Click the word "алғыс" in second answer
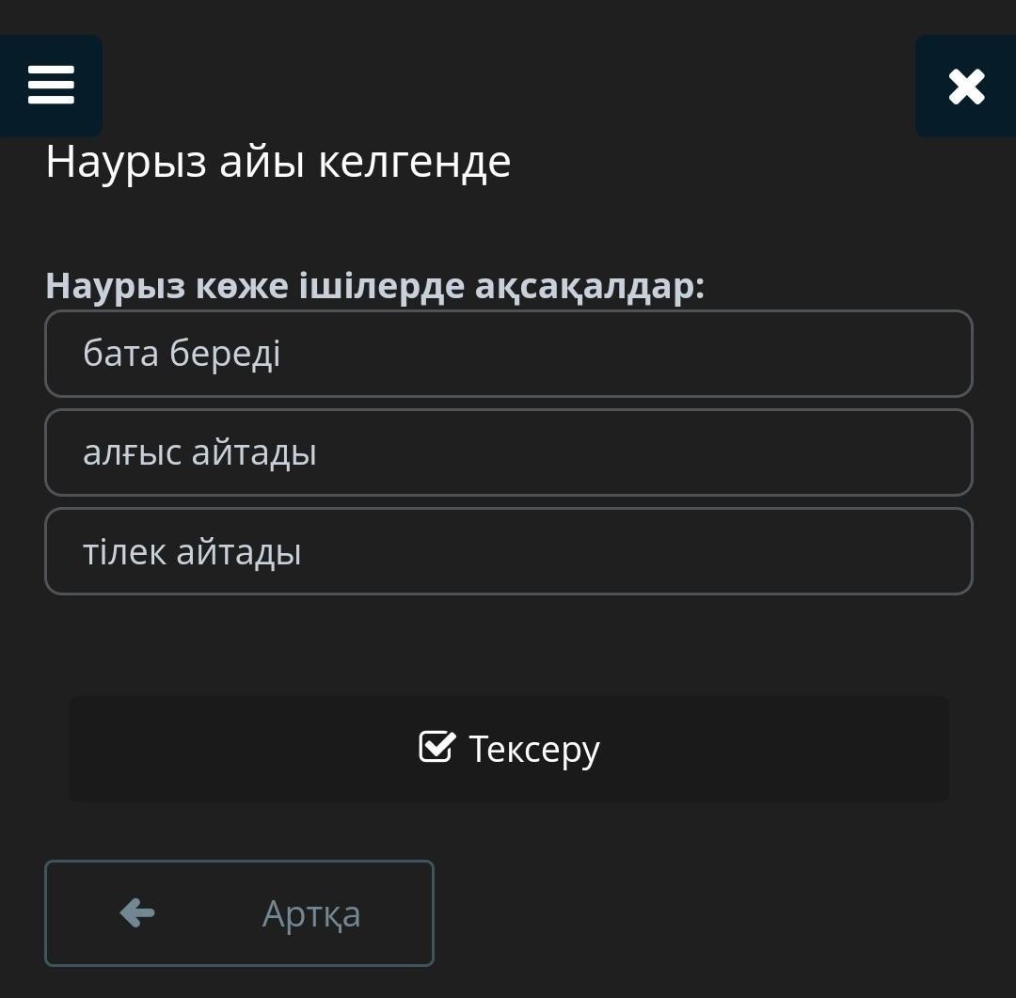 [132, 453]
